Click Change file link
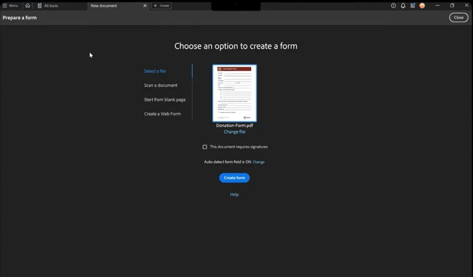This screenshot has height=277, width=473. [x=234, y=132]
